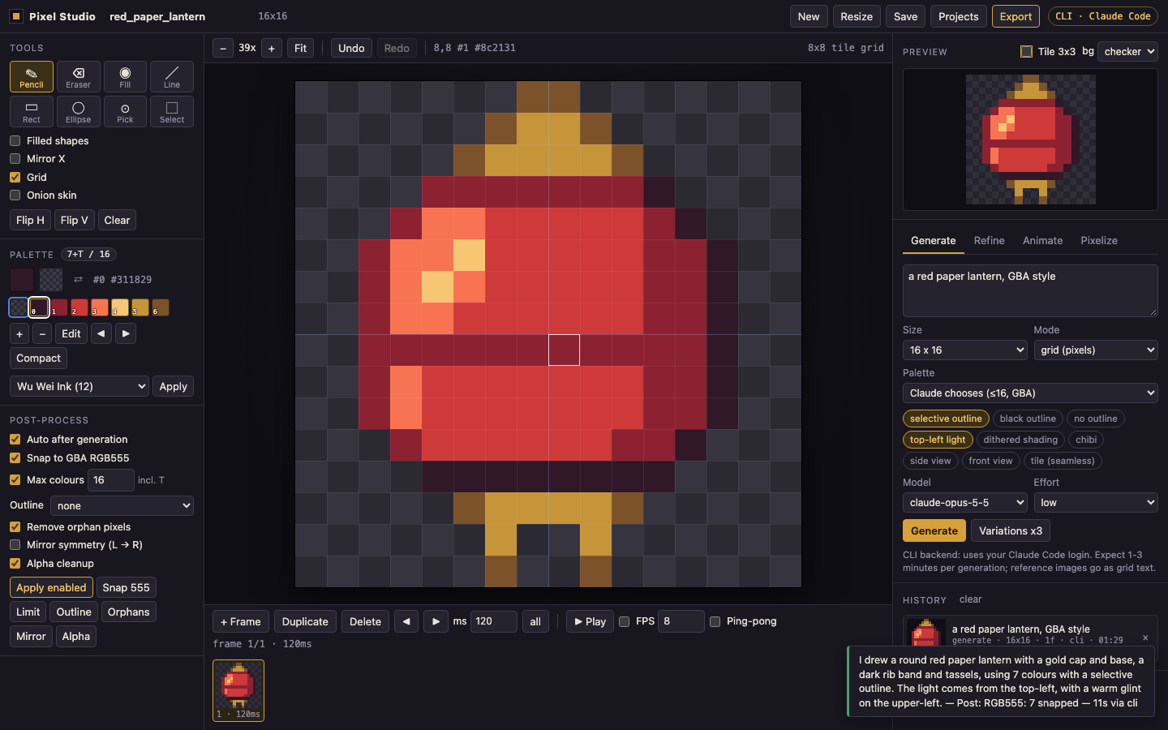Enable the Ping-pong checkbox
1168x730 pixels.
pyautogui.click(x=715, y=621)
